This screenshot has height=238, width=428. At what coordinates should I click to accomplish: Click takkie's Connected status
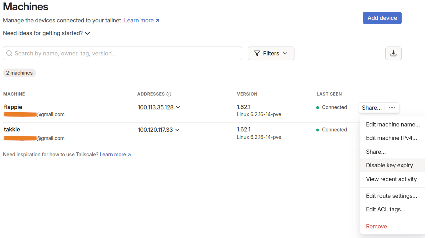tap(332, 130)
